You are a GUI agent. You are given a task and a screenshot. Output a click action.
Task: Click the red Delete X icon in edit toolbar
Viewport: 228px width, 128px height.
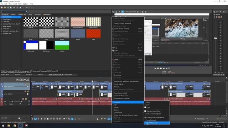point(79,119)
